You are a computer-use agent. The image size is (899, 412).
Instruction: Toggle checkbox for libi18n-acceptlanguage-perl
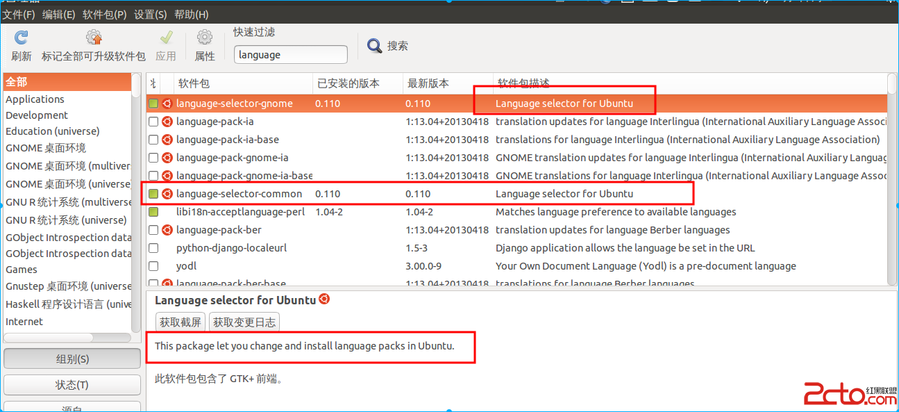pyautogui.click(x=153, y=212)
